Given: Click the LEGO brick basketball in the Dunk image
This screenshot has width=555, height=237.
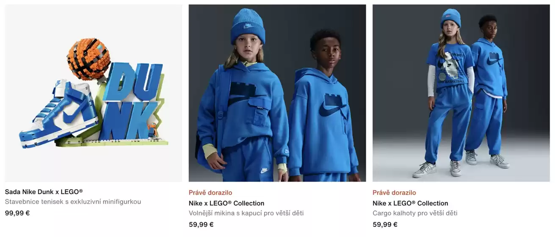Looking at the screenshot, I should coord(88,59).
